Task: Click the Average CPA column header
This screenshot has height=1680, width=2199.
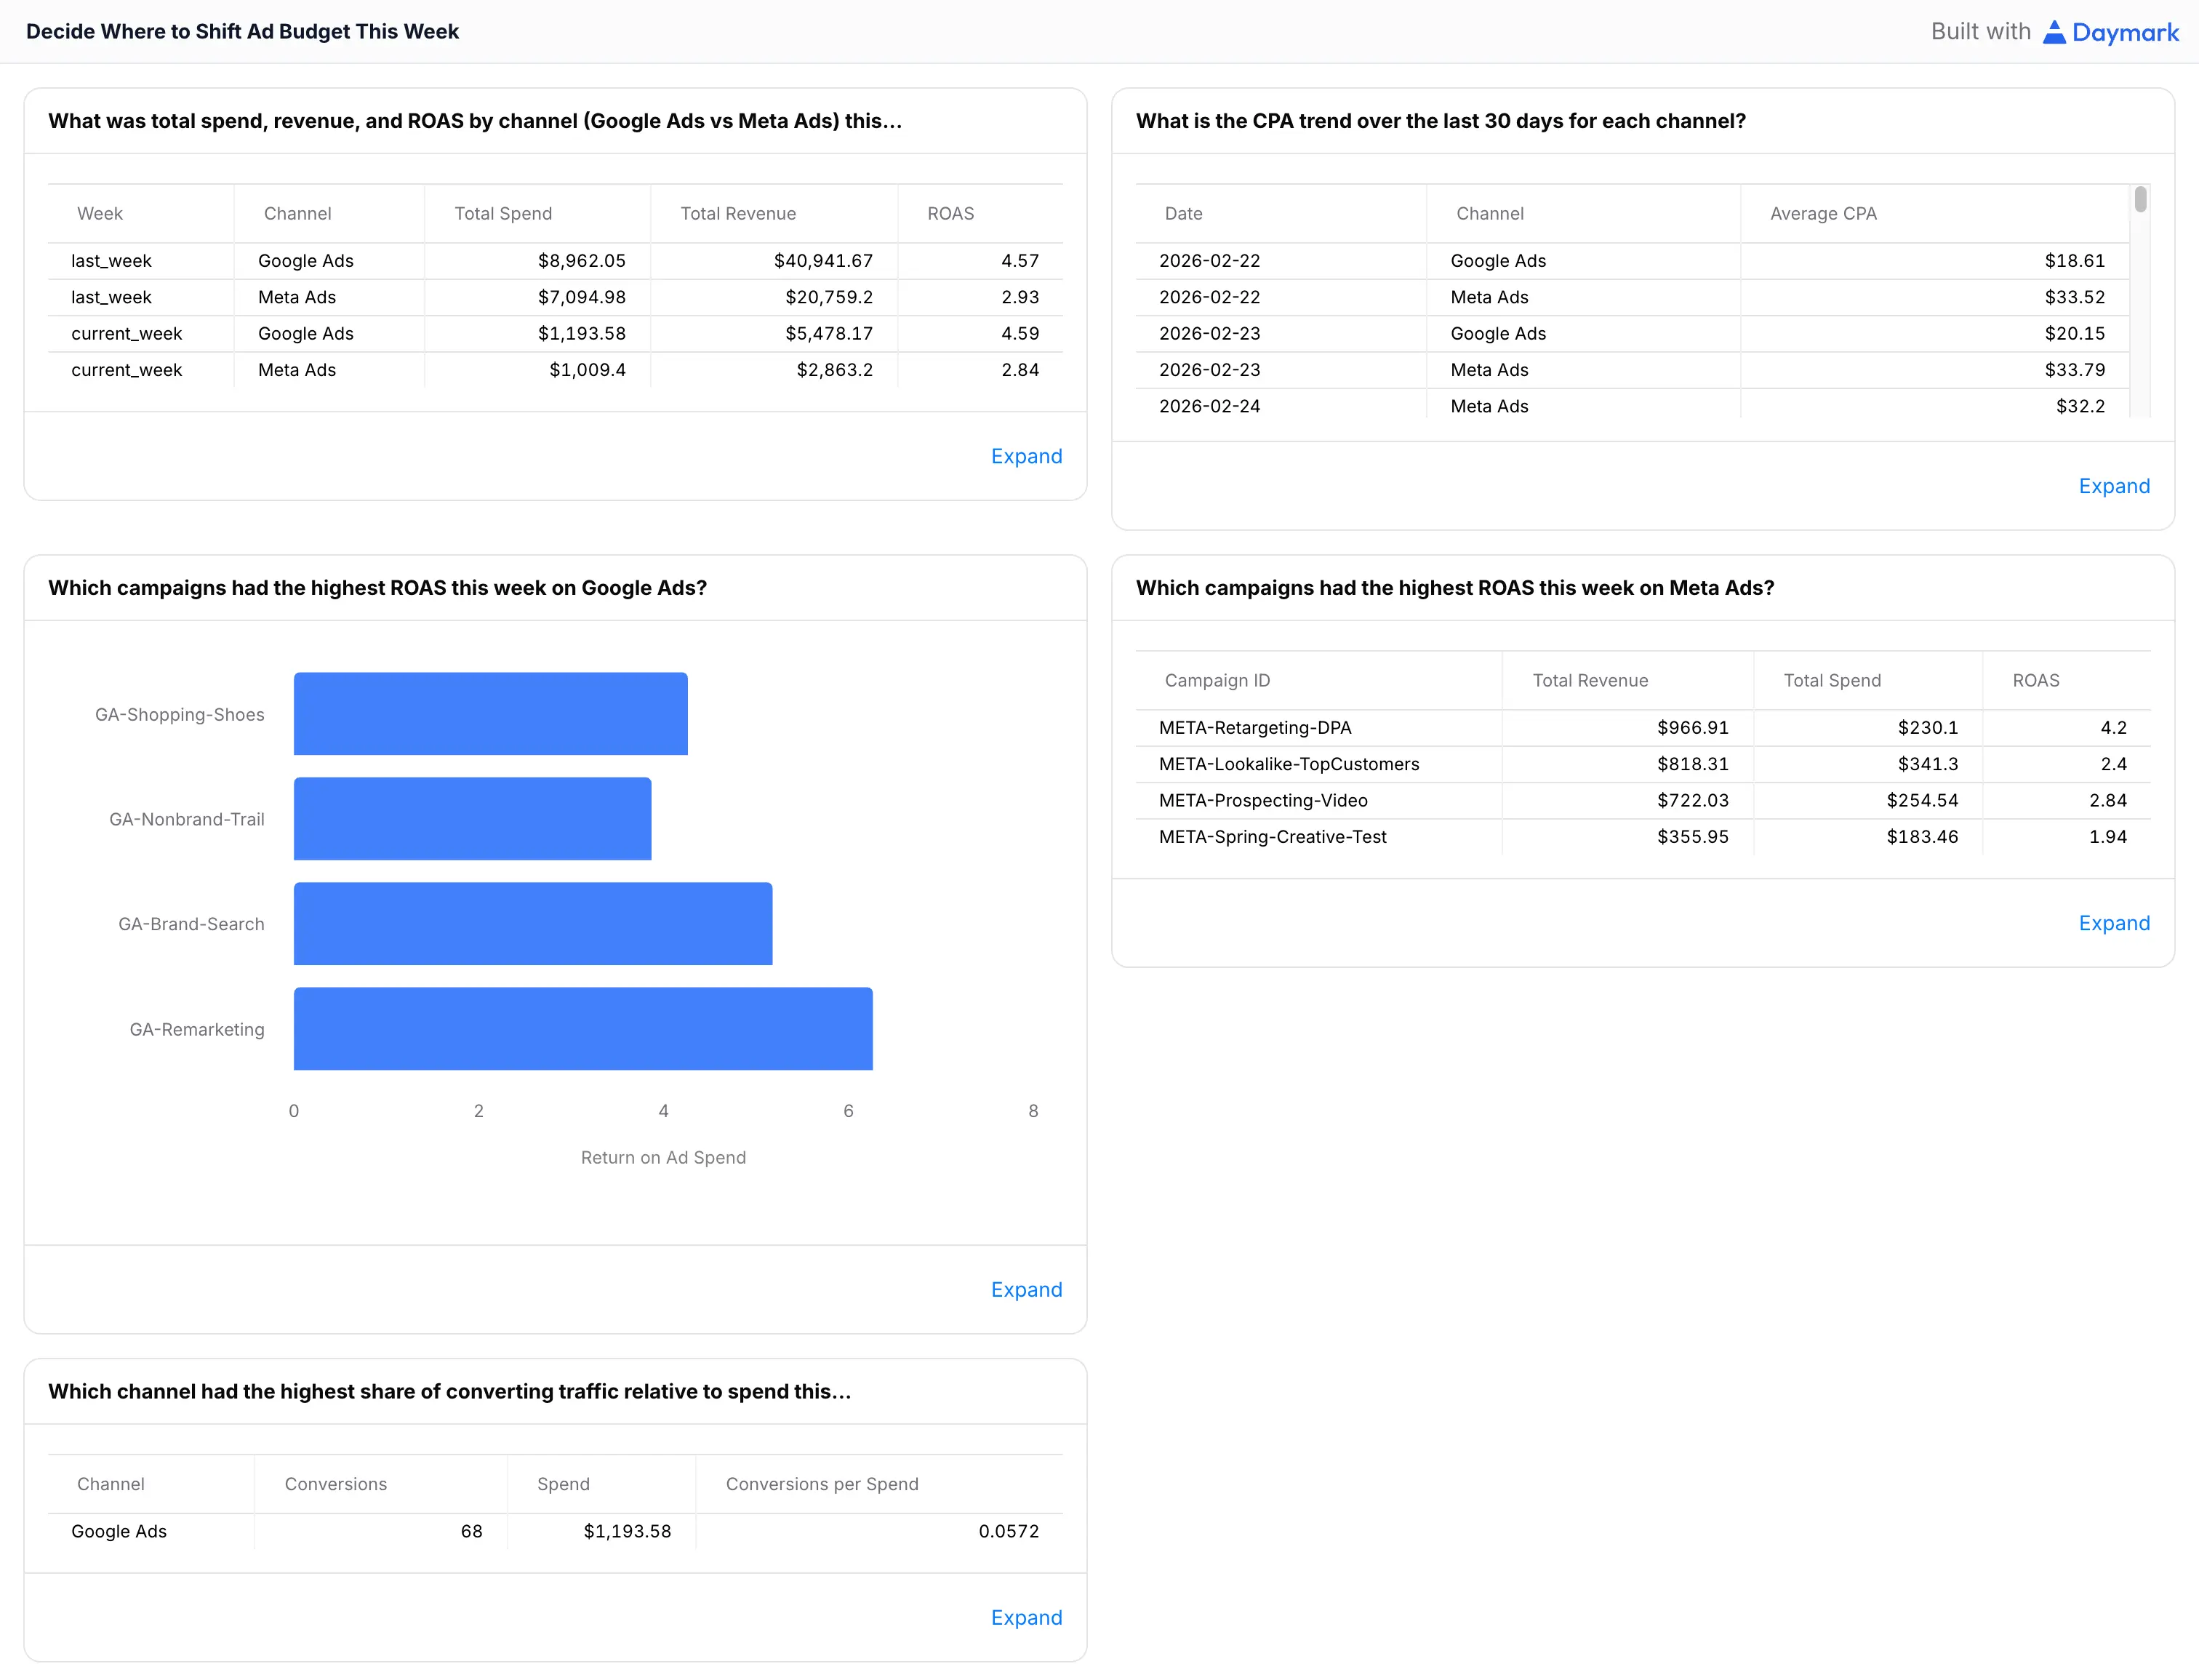Action: click(1822, 214)
